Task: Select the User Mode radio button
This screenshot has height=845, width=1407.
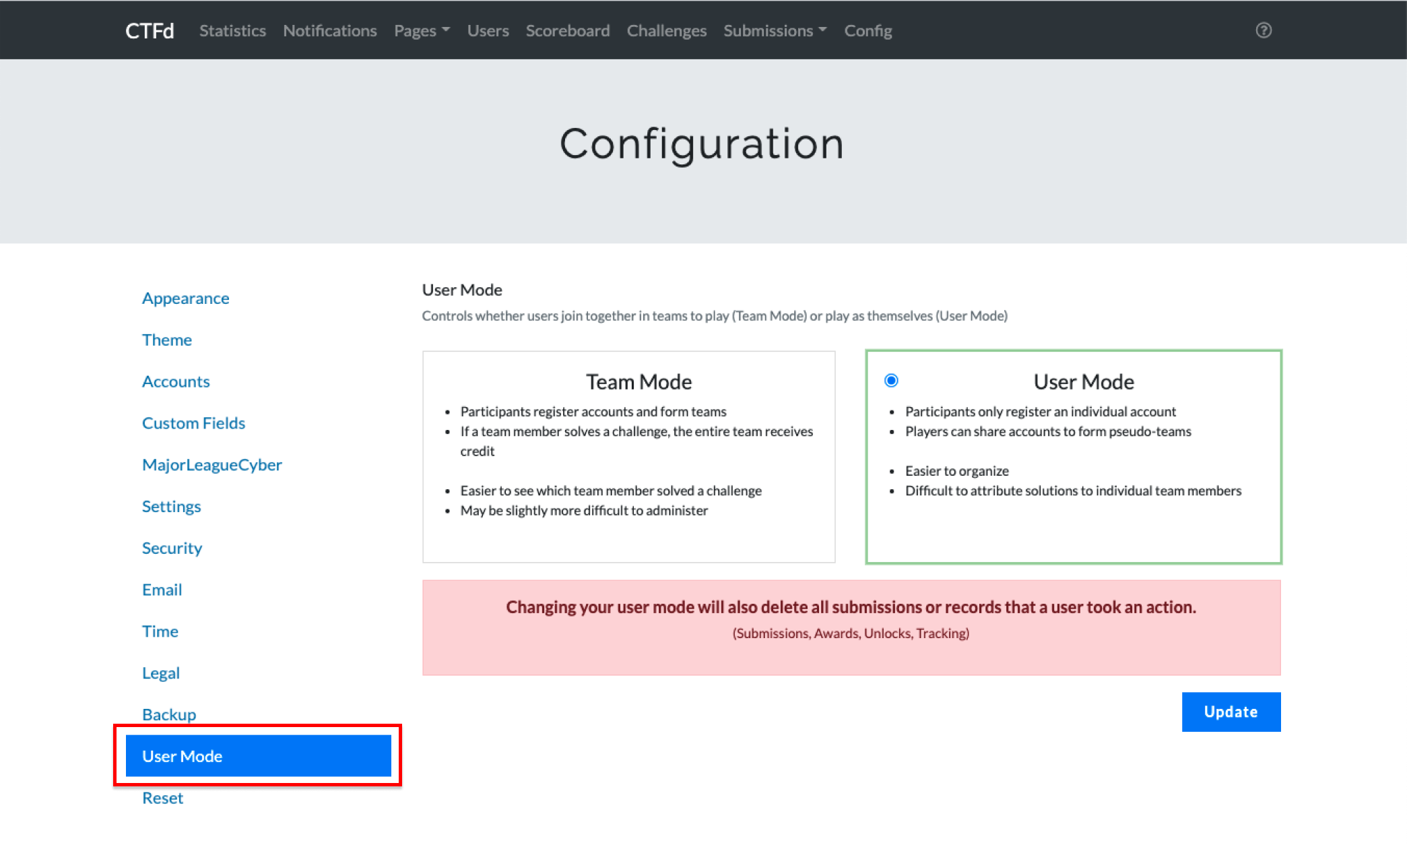Action: click(x=891, y=381)
